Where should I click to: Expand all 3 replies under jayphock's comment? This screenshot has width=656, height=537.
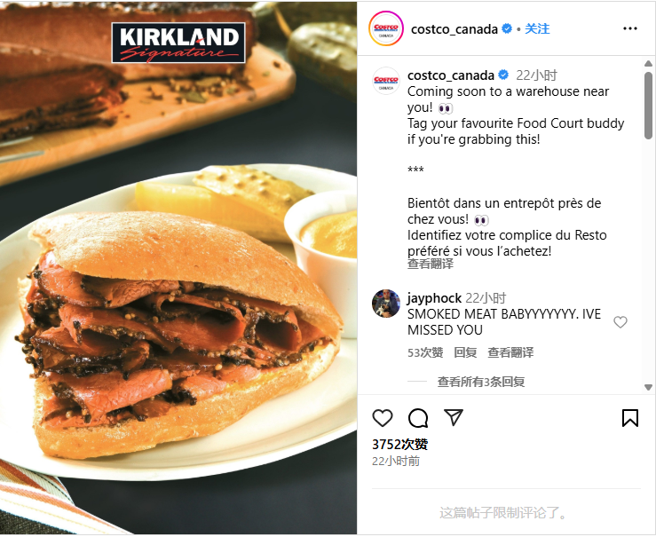(481, 382)
